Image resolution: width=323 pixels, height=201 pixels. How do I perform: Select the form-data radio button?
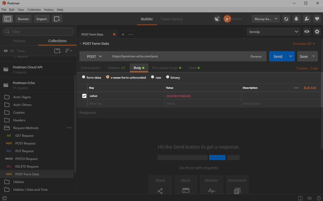click(84, 77)
